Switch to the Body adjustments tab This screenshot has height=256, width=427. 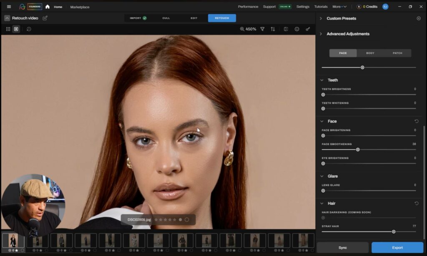[x=370, y=53]
